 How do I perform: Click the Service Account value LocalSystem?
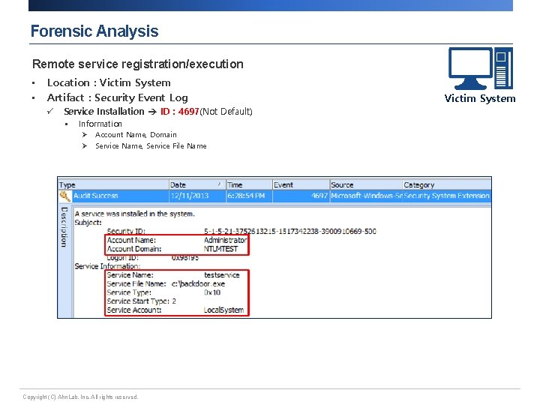pos(223,310)
